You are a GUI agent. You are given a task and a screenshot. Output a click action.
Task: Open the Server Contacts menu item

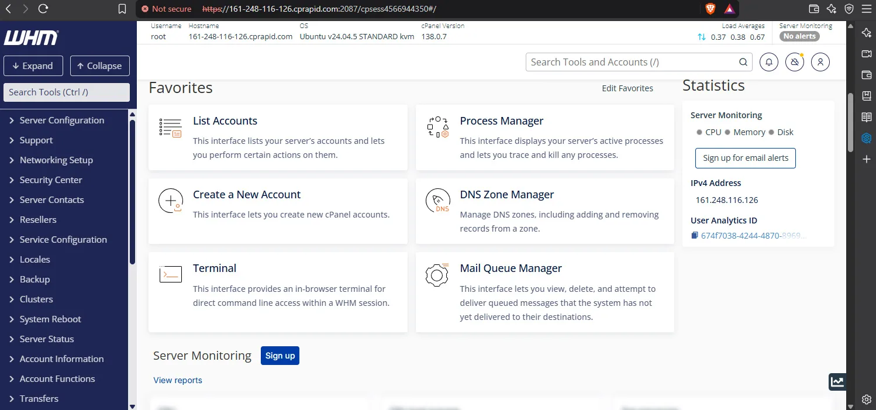[x=52, y=200]
